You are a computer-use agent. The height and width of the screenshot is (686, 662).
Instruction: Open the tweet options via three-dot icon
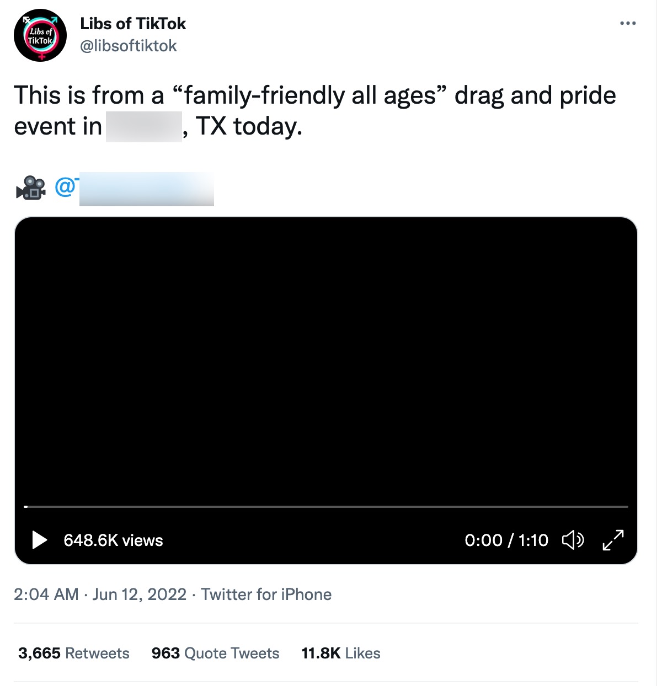(628, 23)
